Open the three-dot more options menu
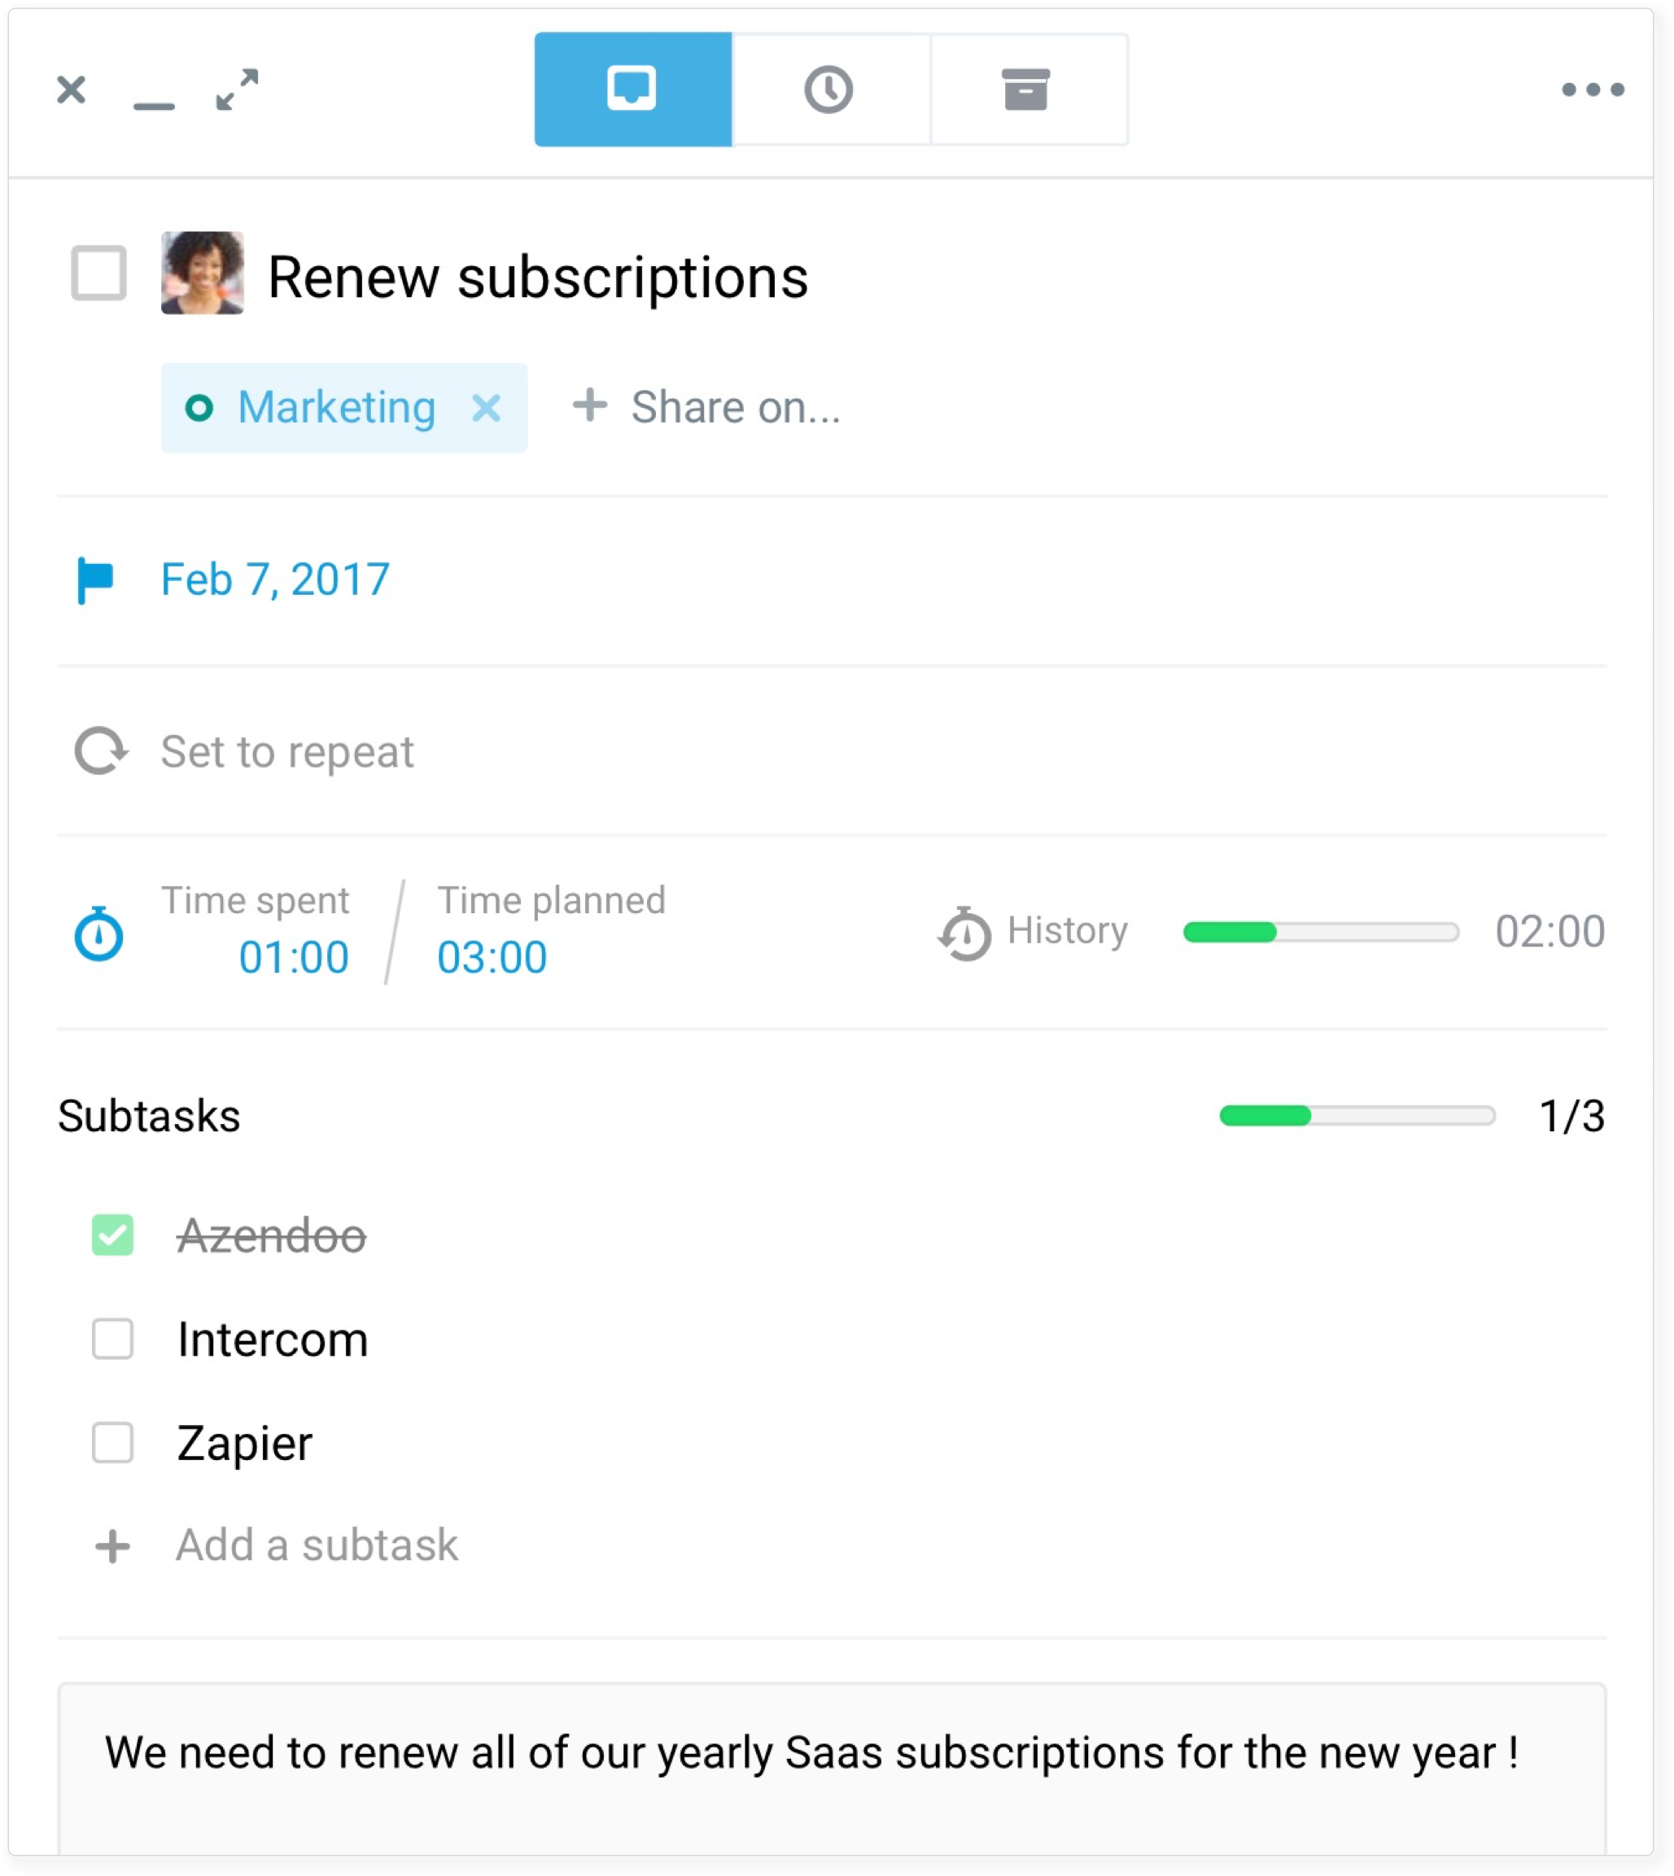The image size is (1674, 1876). [1592, 90]
